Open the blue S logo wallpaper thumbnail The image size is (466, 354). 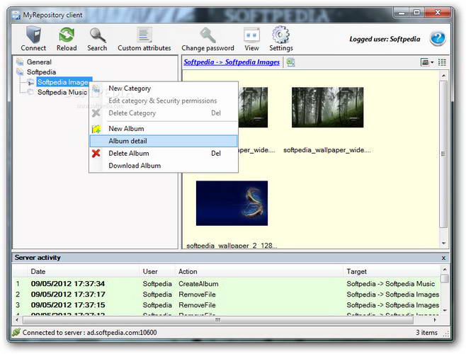(x=232, y=203)
